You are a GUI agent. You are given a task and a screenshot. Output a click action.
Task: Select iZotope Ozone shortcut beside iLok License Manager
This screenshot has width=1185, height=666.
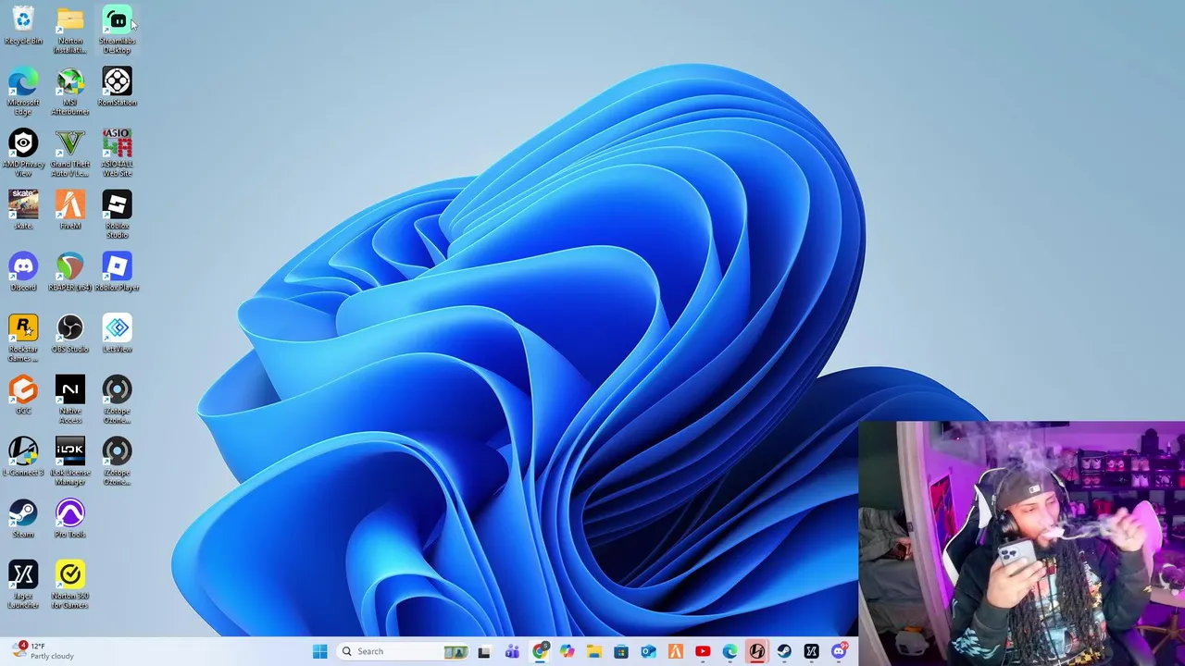117,462
